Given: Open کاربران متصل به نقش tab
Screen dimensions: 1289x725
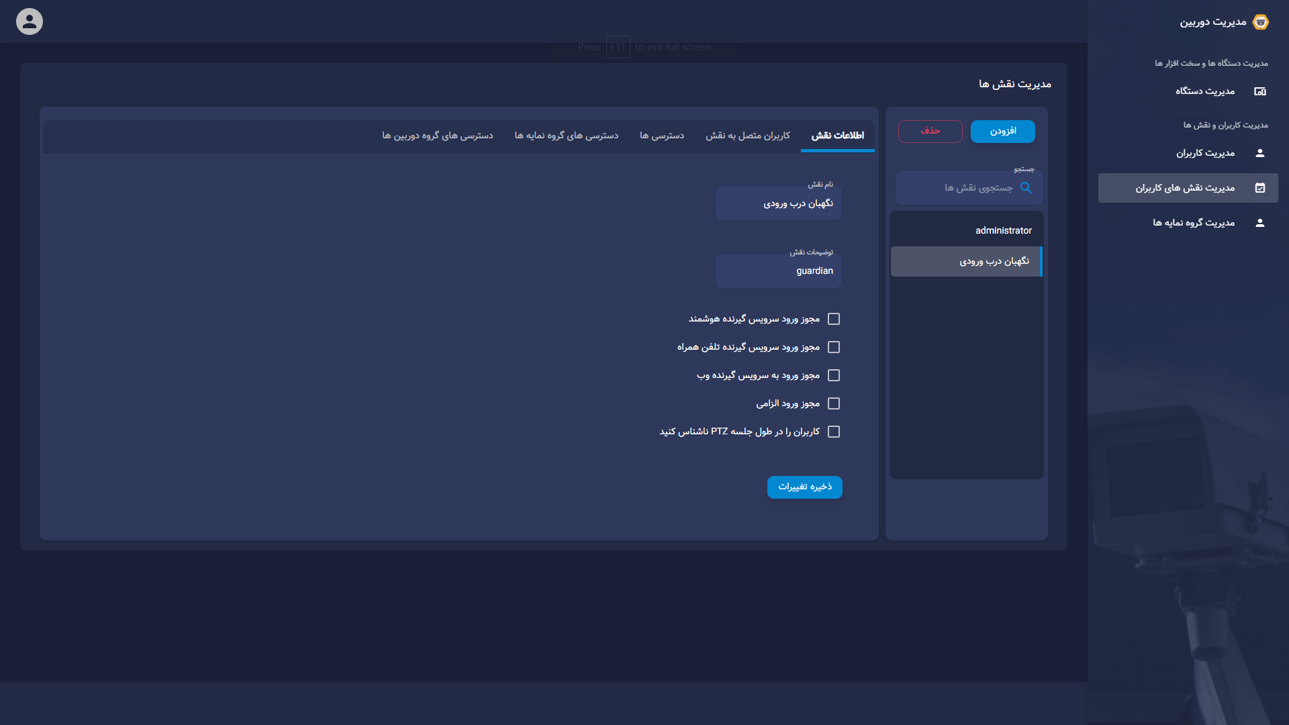Looking at the screenshot, I should tap(748, 136).
